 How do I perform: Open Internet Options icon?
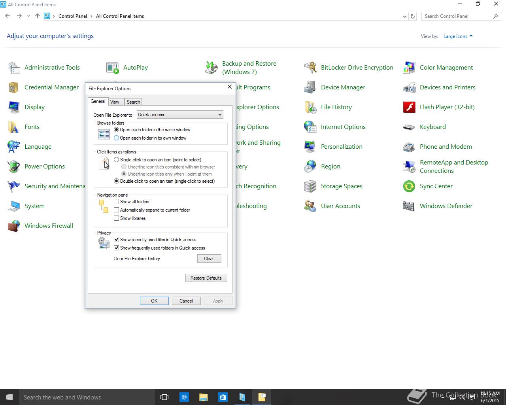click(x=310, y=127)
